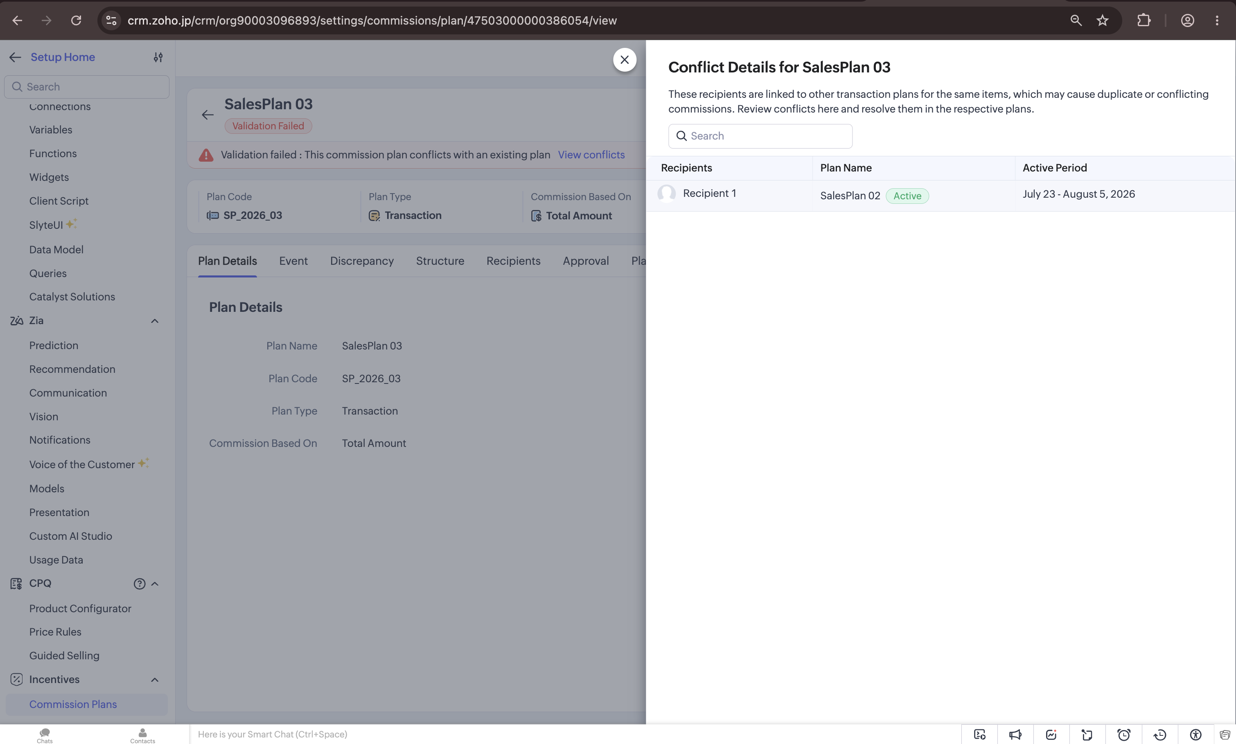Open Data Model in the sidebar
1236x744 pixels.
coord(56,250)
